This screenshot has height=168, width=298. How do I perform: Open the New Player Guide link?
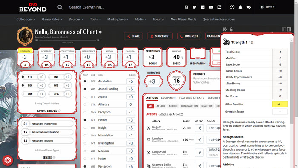[183, 20]
